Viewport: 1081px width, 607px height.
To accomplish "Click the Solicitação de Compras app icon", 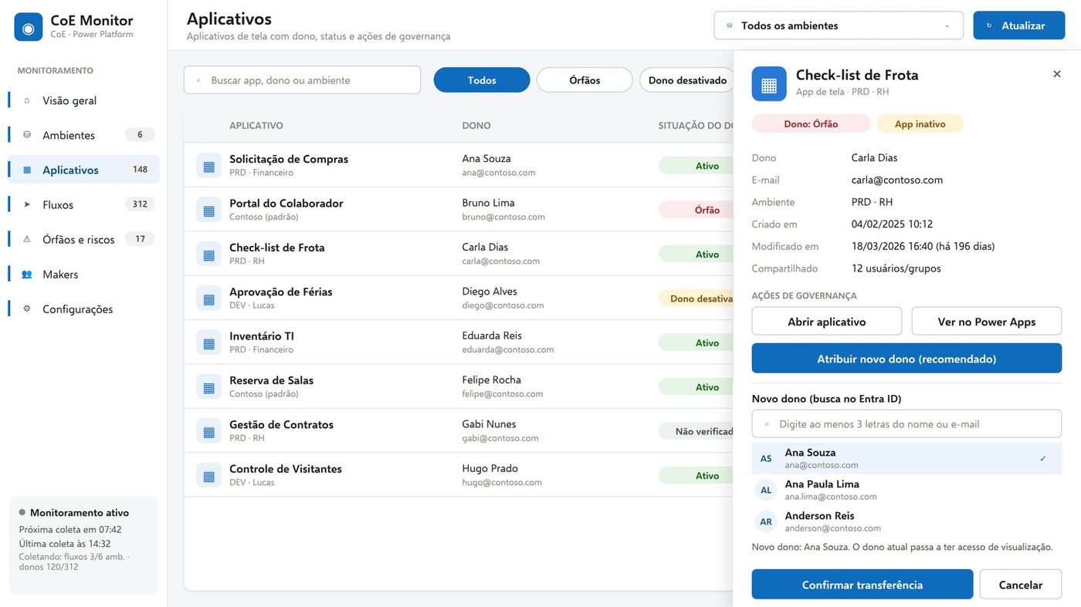I will 208,165.
